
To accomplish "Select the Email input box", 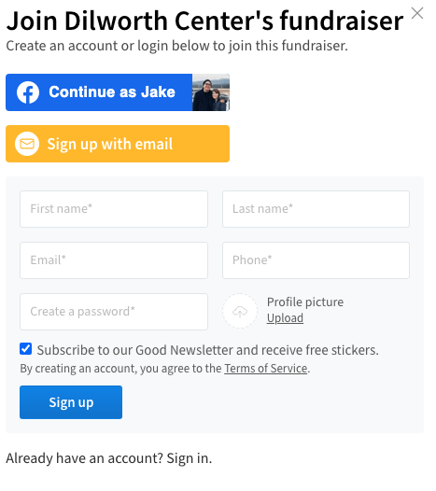I will coord(114,260).
